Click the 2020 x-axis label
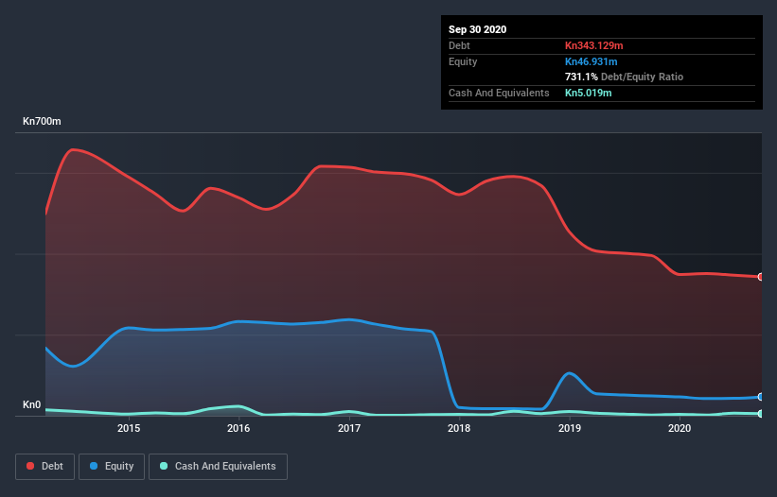The width and height of the screenshot is (777, 497). point(680,428)
